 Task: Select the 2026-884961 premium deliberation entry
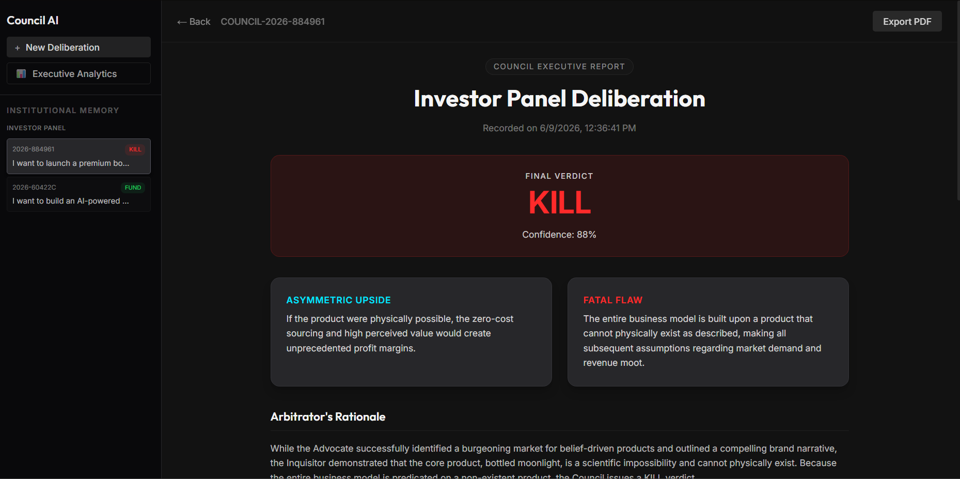coord(78,156)
